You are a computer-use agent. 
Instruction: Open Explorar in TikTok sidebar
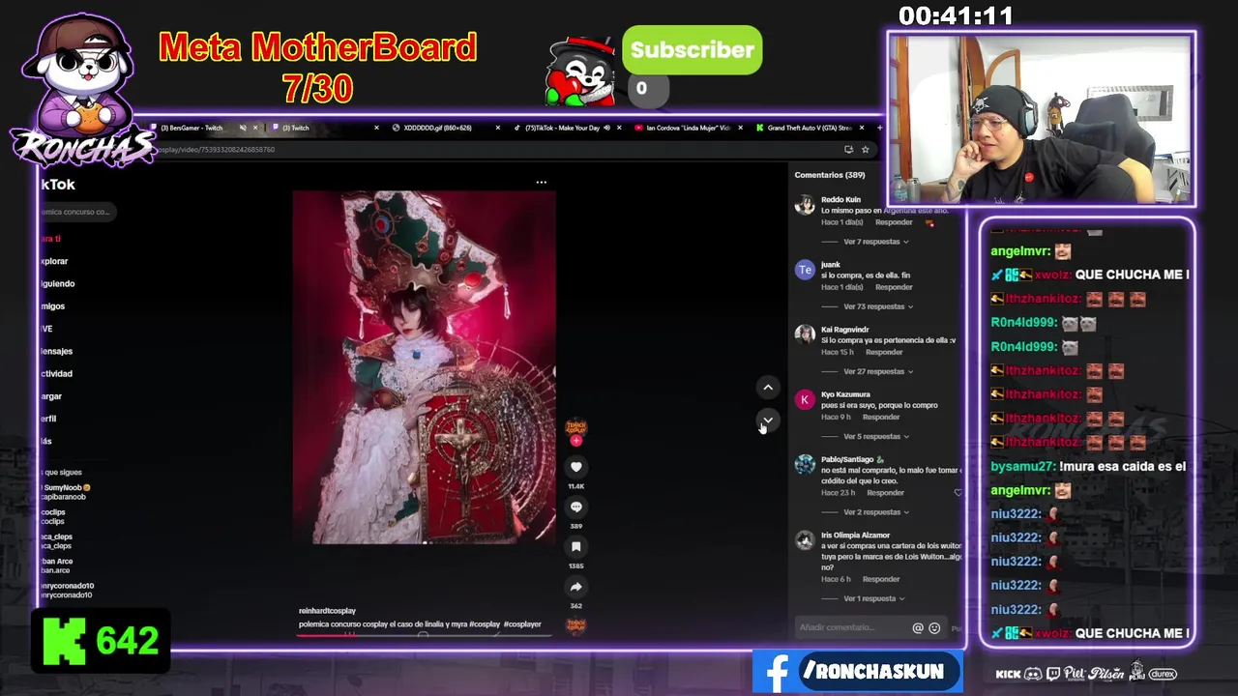[54, 261]
